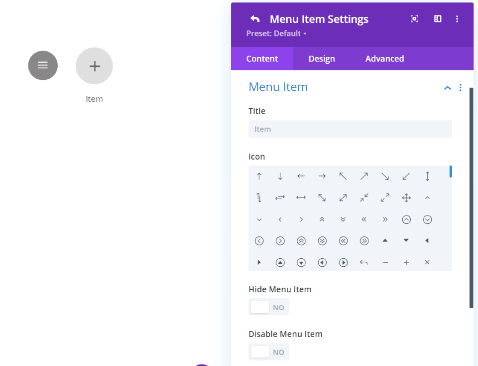Select the solid up triangle icon
This screenshot has width=478, height=366.
385,240
